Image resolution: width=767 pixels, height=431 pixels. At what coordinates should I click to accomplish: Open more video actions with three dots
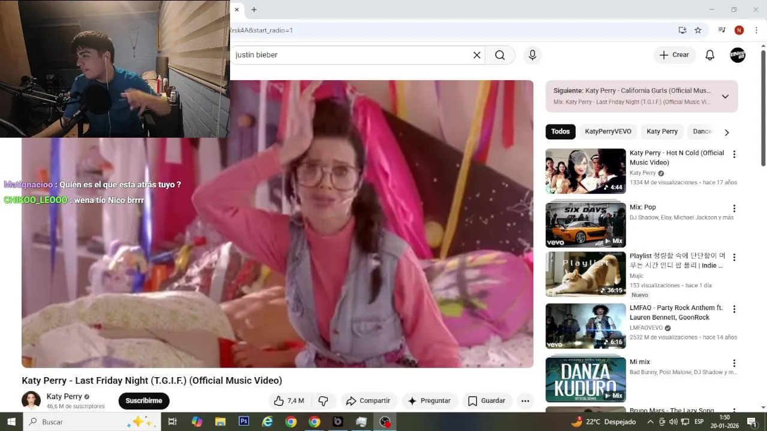pos(525,401)
